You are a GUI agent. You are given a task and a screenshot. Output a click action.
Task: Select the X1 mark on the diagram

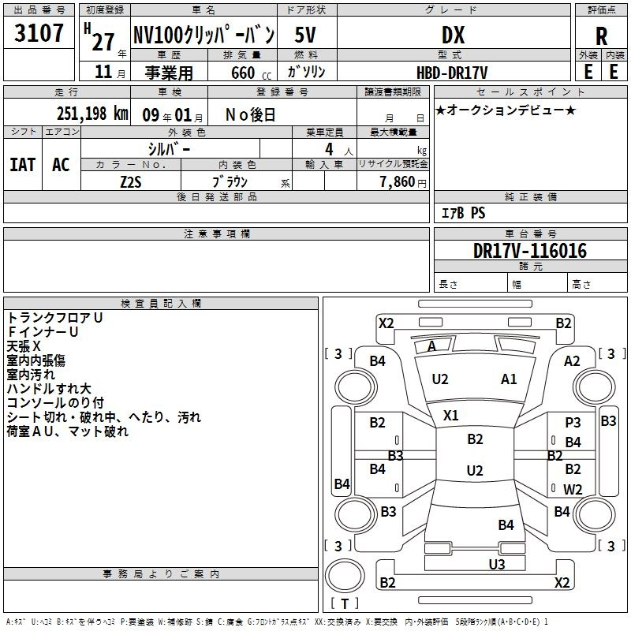(x=450, y=416)
